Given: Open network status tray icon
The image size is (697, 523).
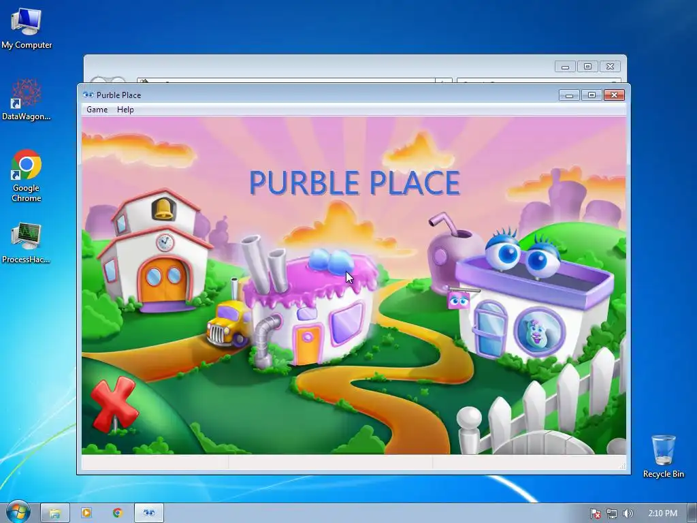Looking at the screenshot, I should click(x=612, y=513).
